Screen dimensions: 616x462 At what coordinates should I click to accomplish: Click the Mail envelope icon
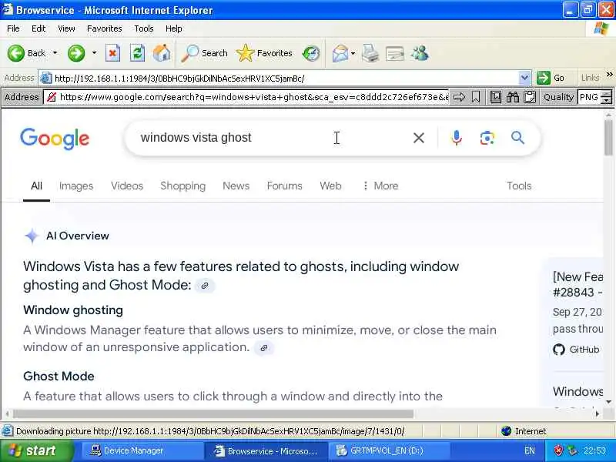pos(340,53)
